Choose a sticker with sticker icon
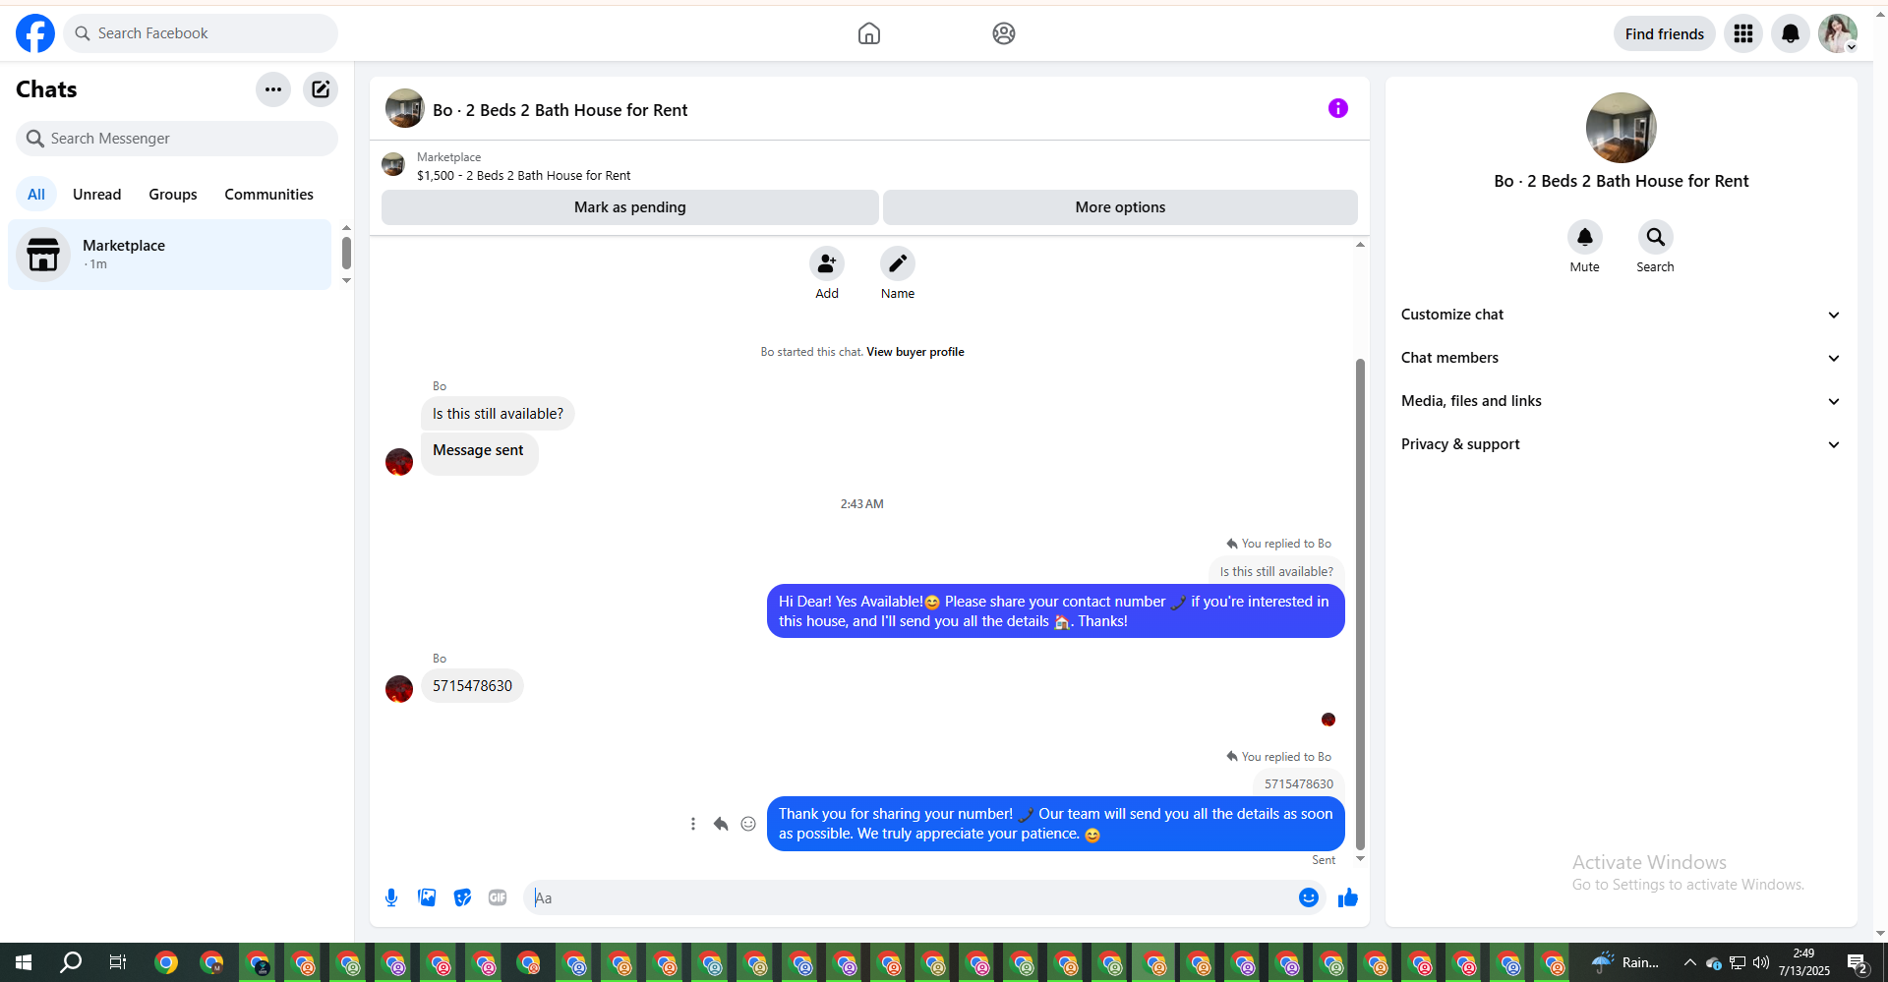1888x982 pixels. [x=462, y=897]
